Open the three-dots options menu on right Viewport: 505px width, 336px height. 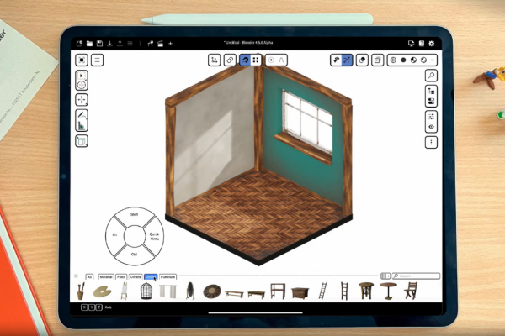pos(431,143)
